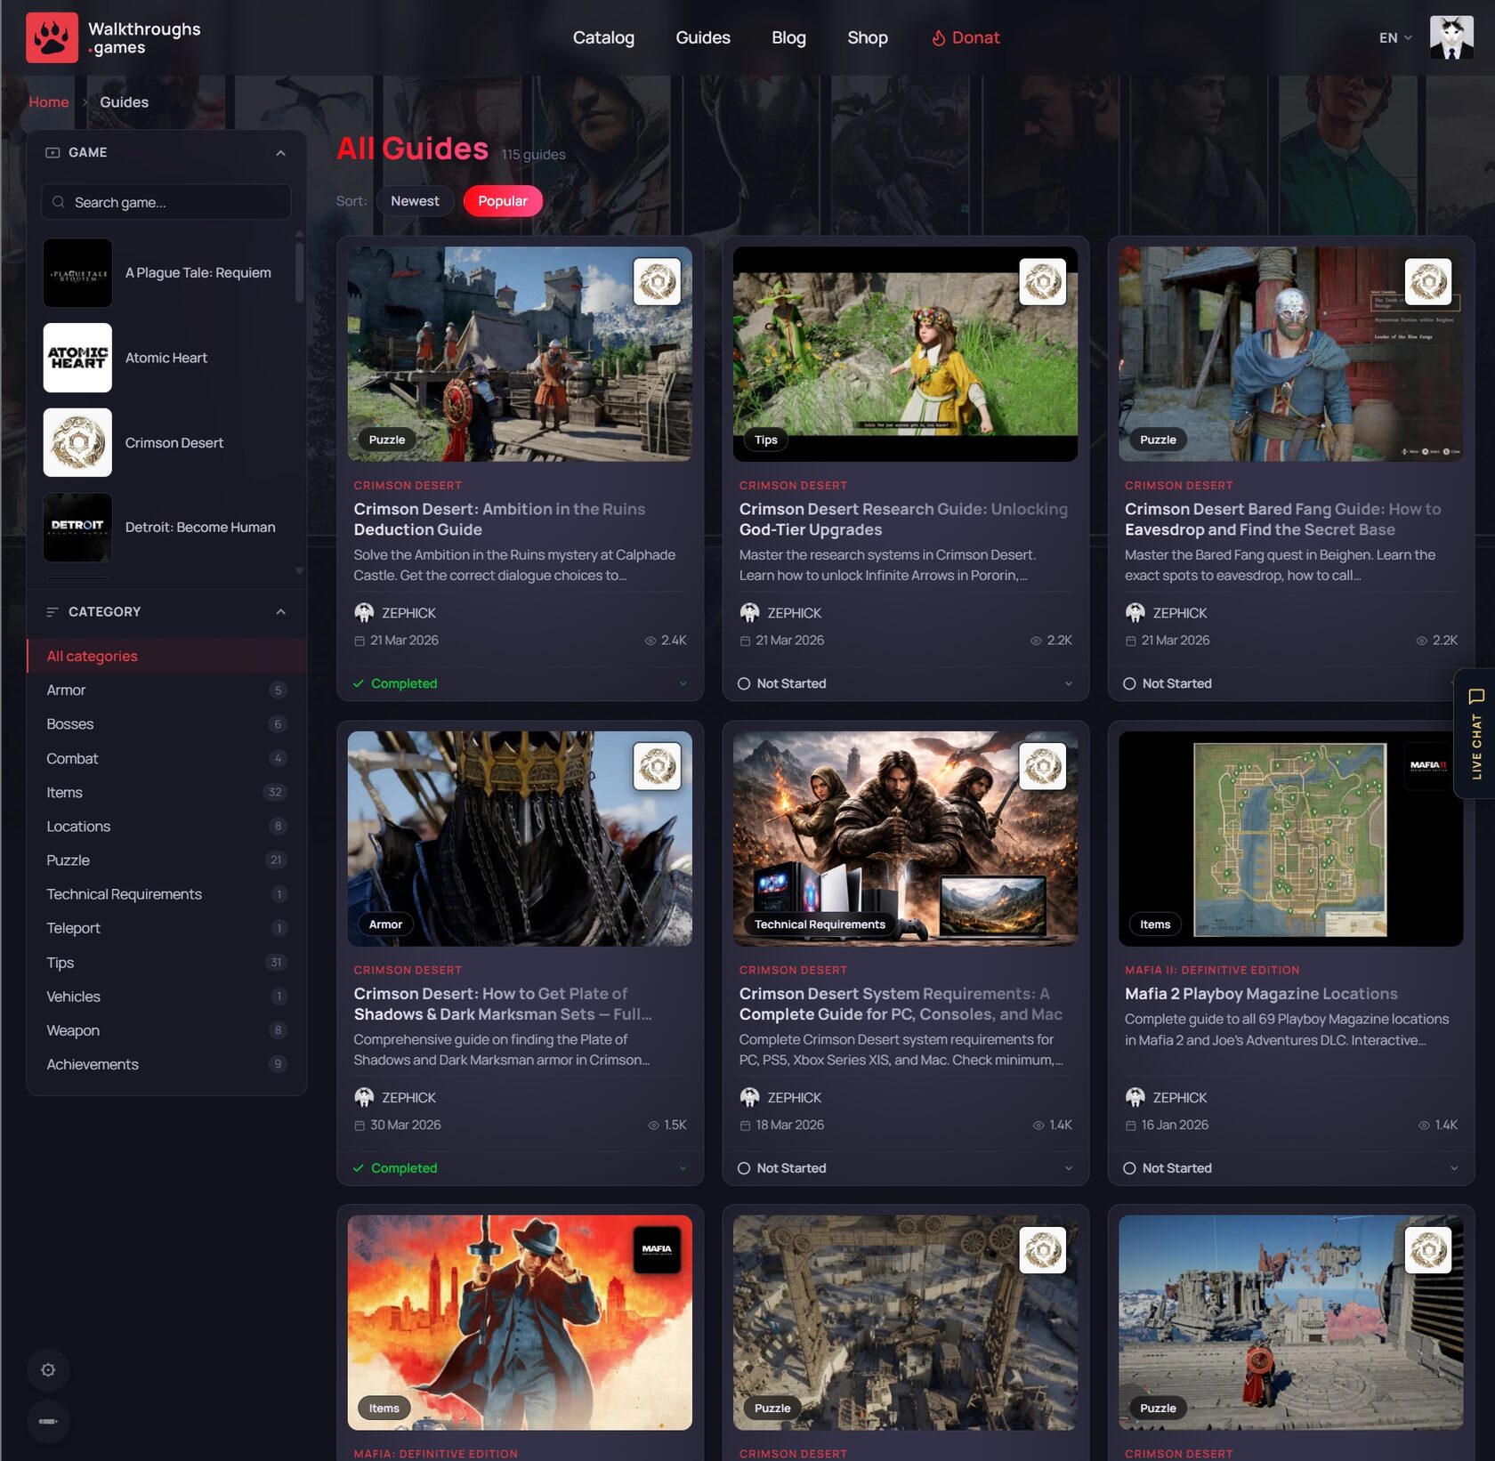The height and width of the screenshot is (1461, 1495).
Task: Click ZEPHICK author avatar on Plate of Shadows card
Action: (364, 1097)
